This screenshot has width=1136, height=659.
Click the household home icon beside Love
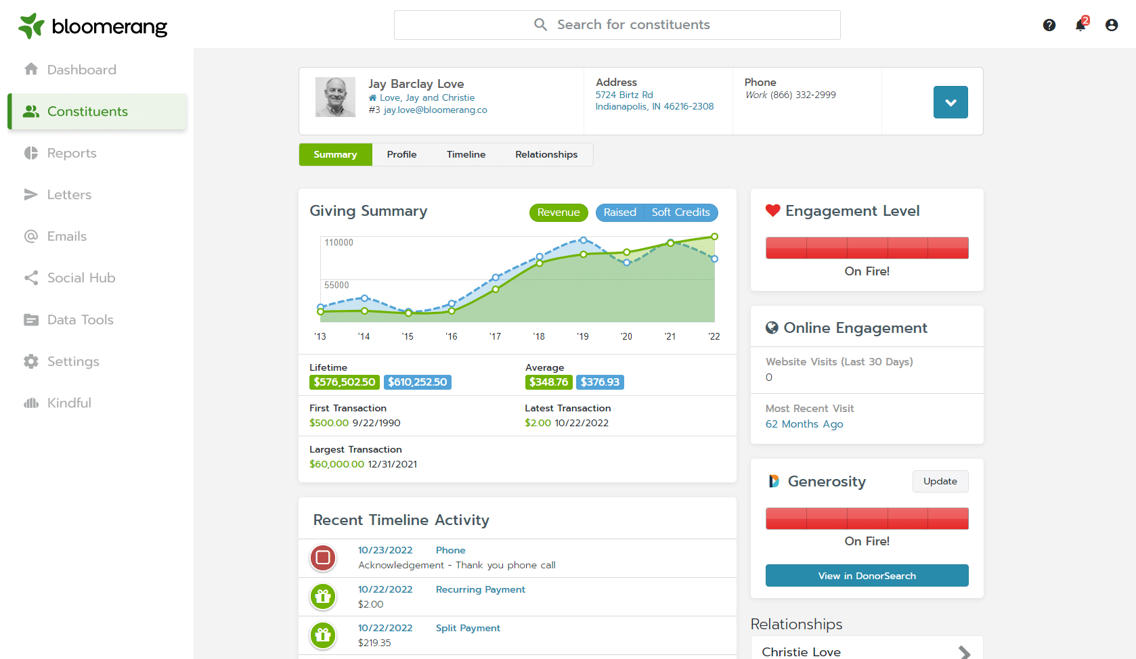(372, 98)
